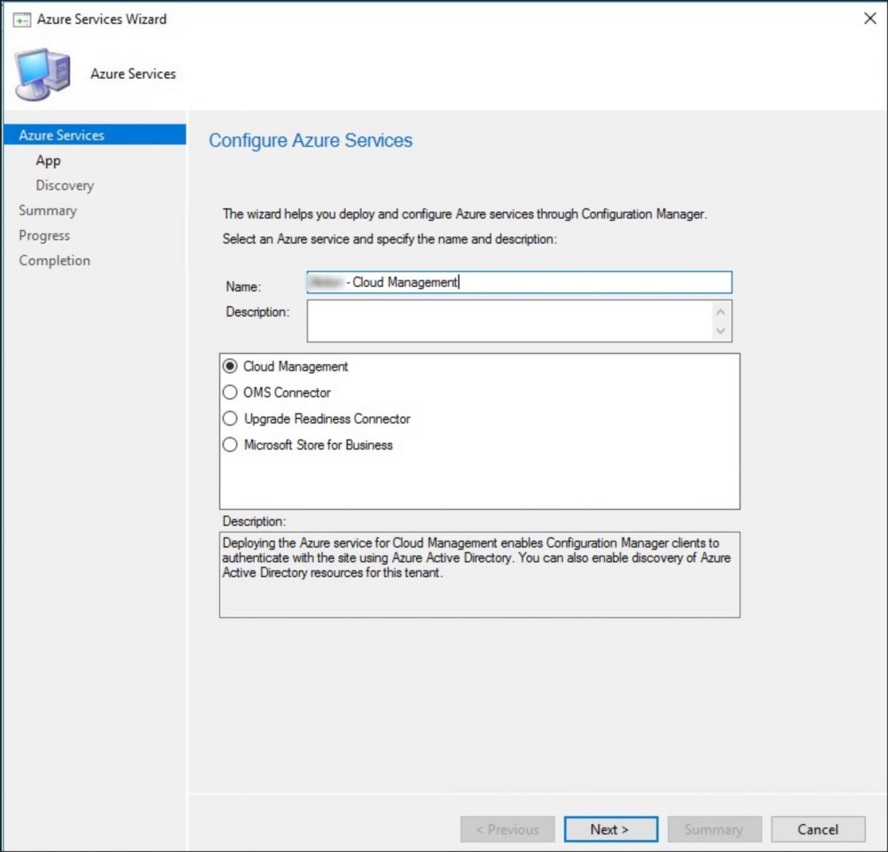
Task: Open the Discovery step in the sidebar
Action: 65,185
